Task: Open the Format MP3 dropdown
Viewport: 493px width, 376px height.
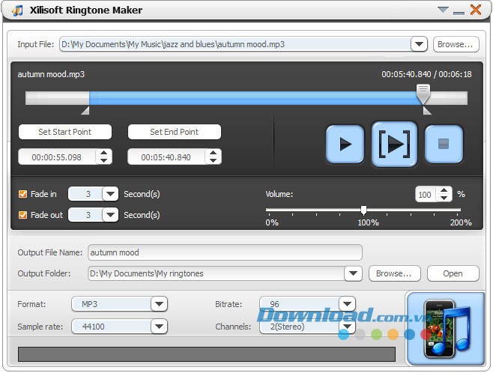Action: point(159,304)
